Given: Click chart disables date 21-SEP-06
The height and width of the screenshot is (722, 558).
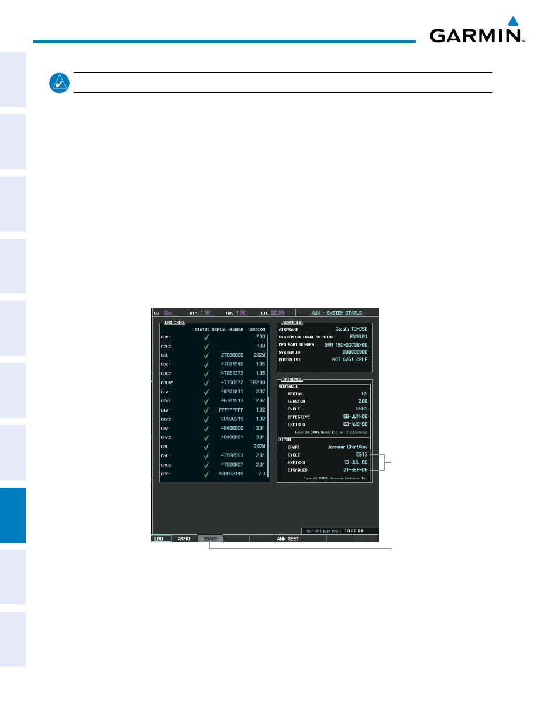Looking at the screenshot, I should tap(356, 470).
